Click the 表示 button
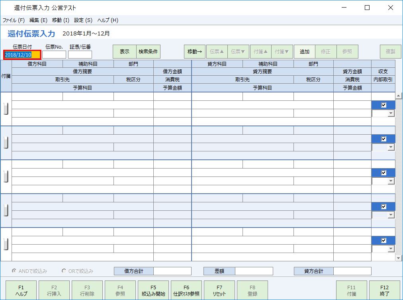Viewport: 403px width, 300px height. click(x=125, y=51)
